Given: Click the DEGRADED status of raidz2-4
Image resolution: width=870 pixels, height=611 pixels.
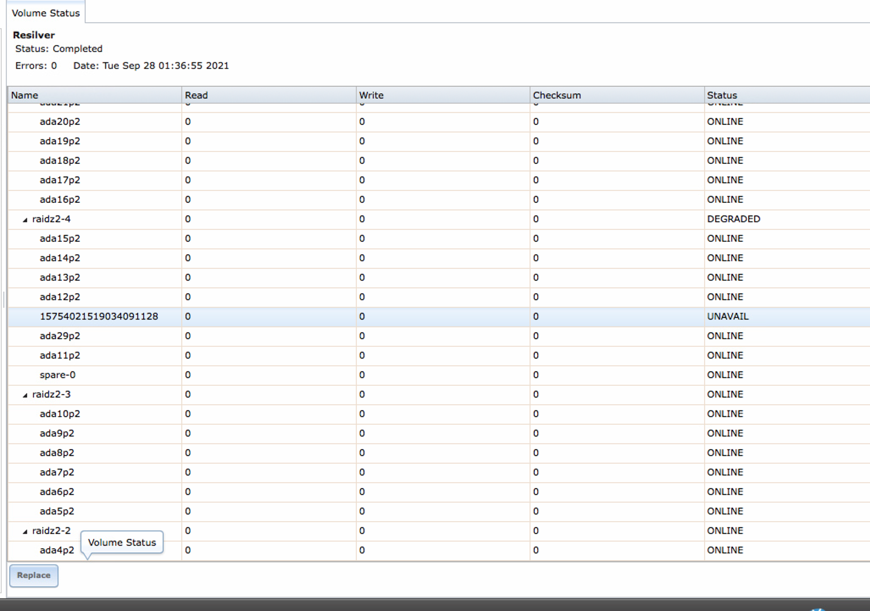Looking at the screenshot, I should pos(733,219).
